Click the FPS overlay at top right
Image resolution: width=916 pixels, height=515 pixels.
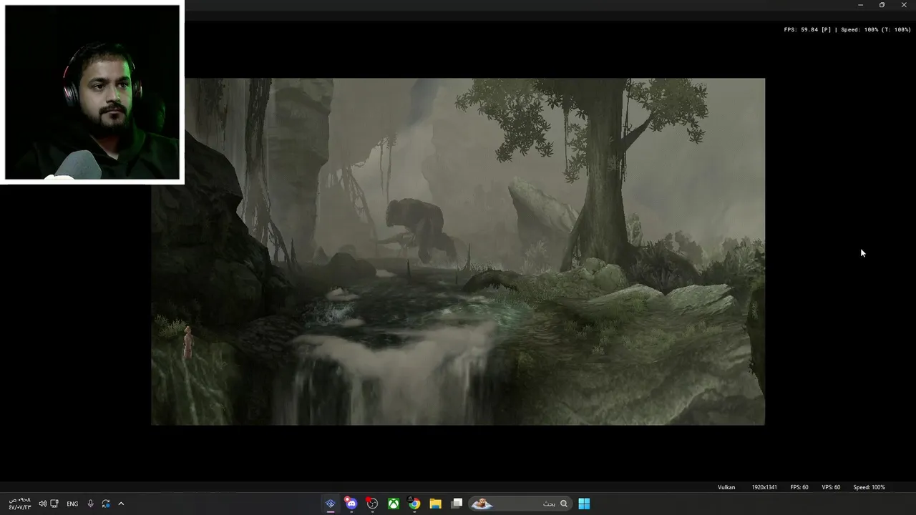pos(847,30)
